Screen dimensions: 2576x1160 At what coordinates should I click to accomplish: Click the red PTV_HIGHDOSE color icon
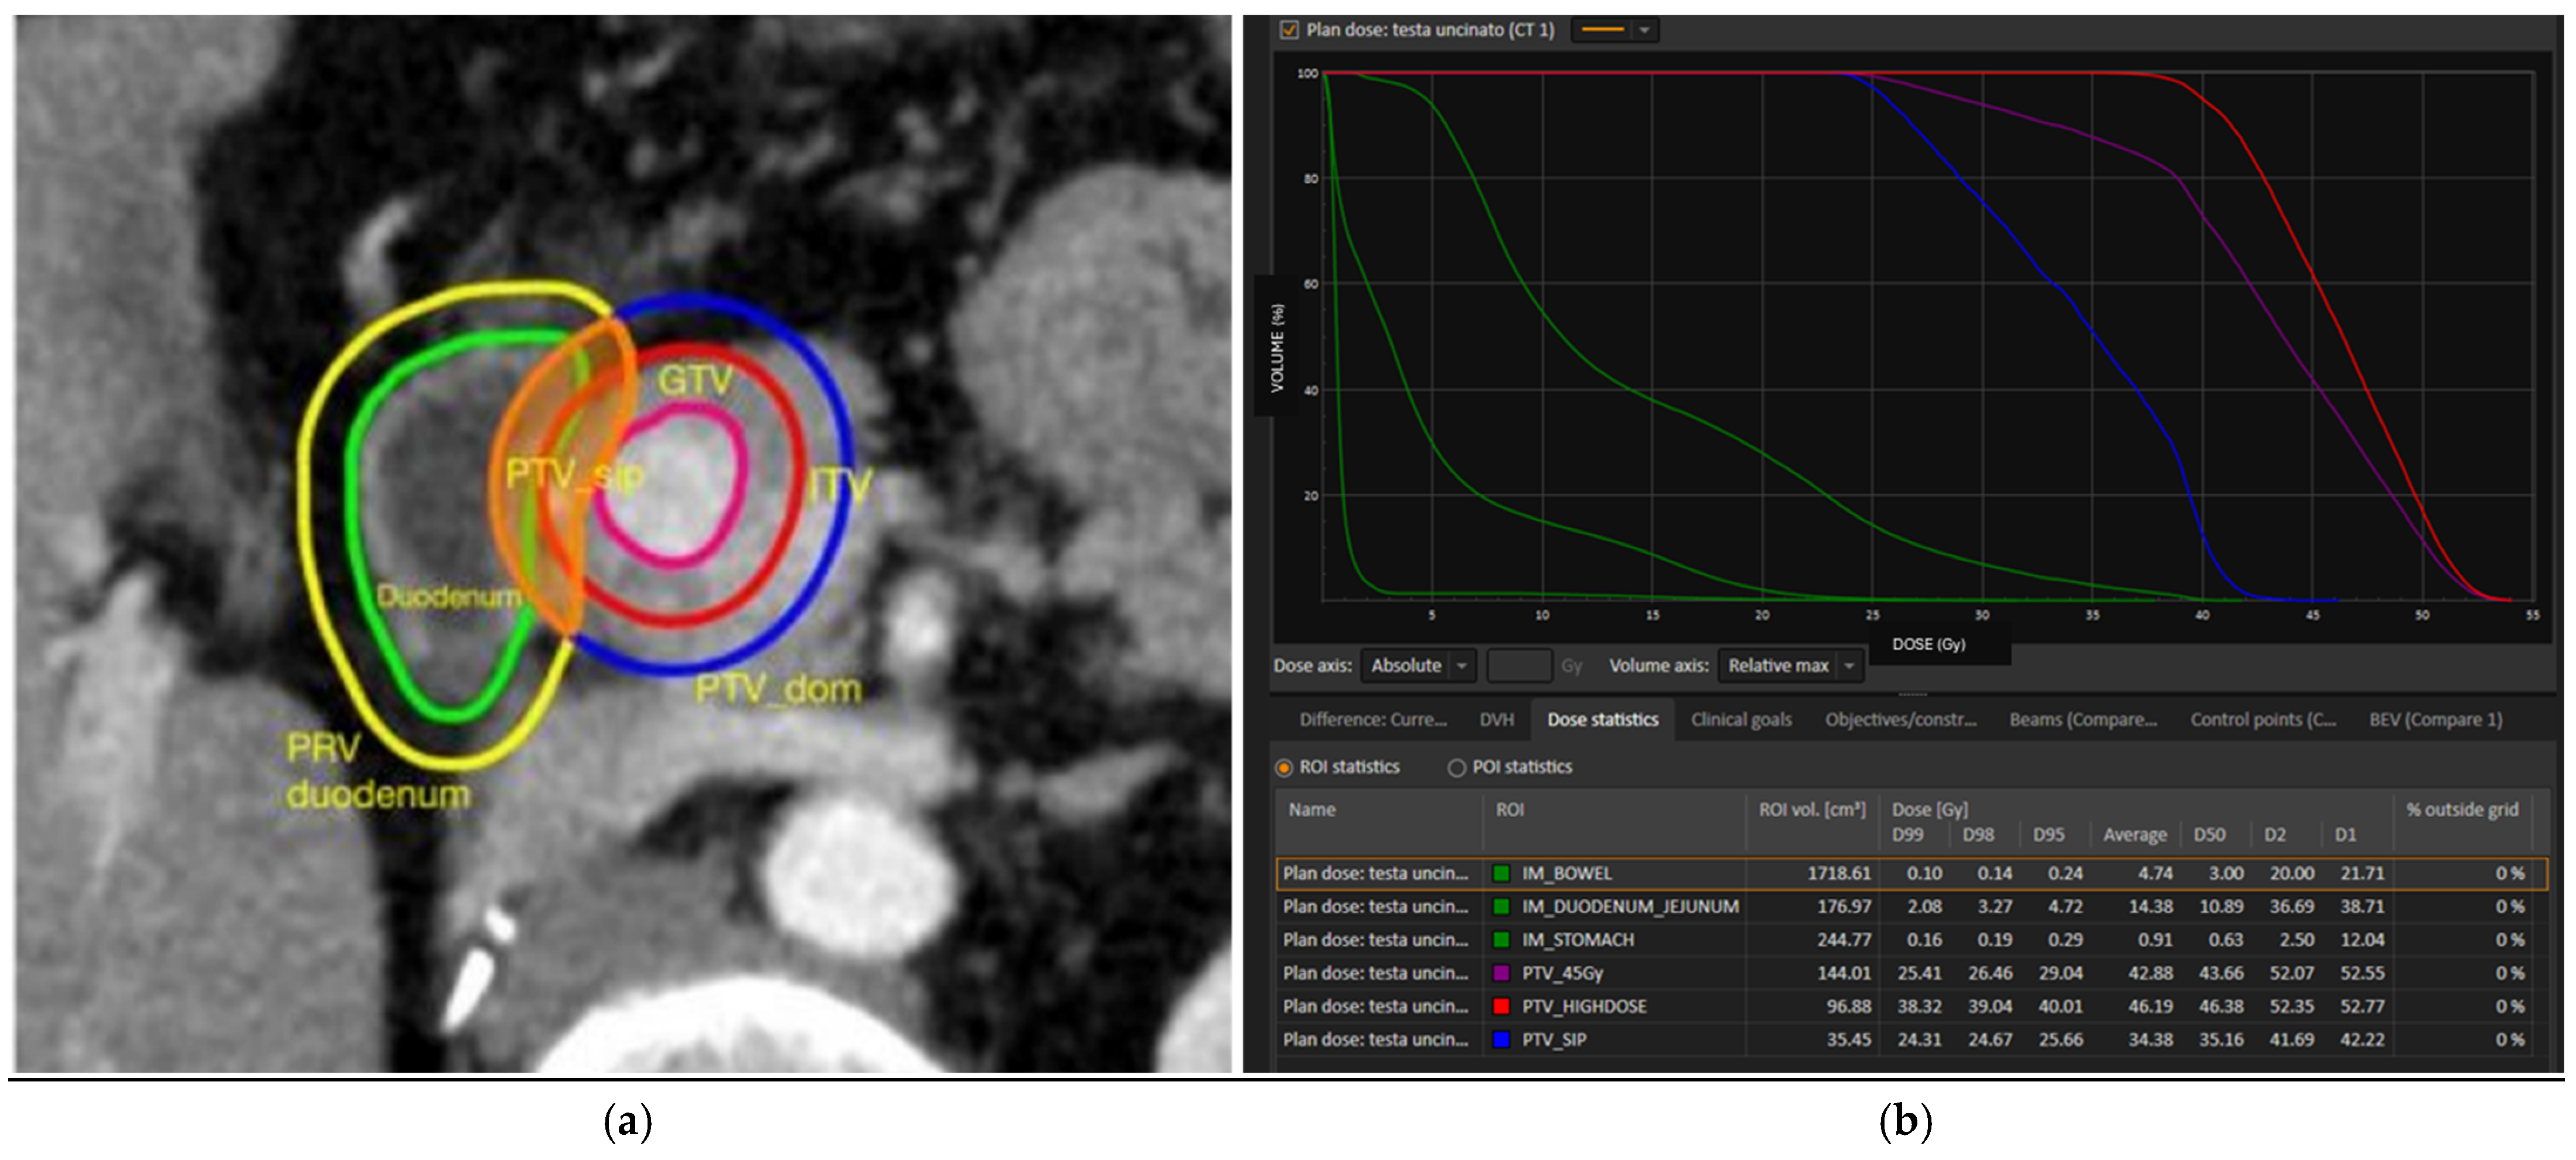point(1501,1005)
